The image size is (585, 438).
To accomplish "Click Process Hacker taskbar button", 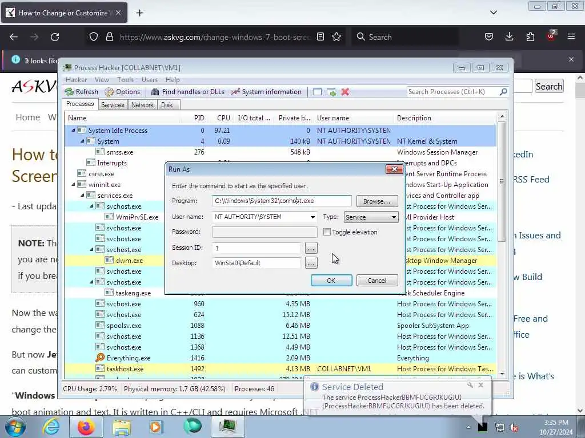I will (x=227, y=427).
